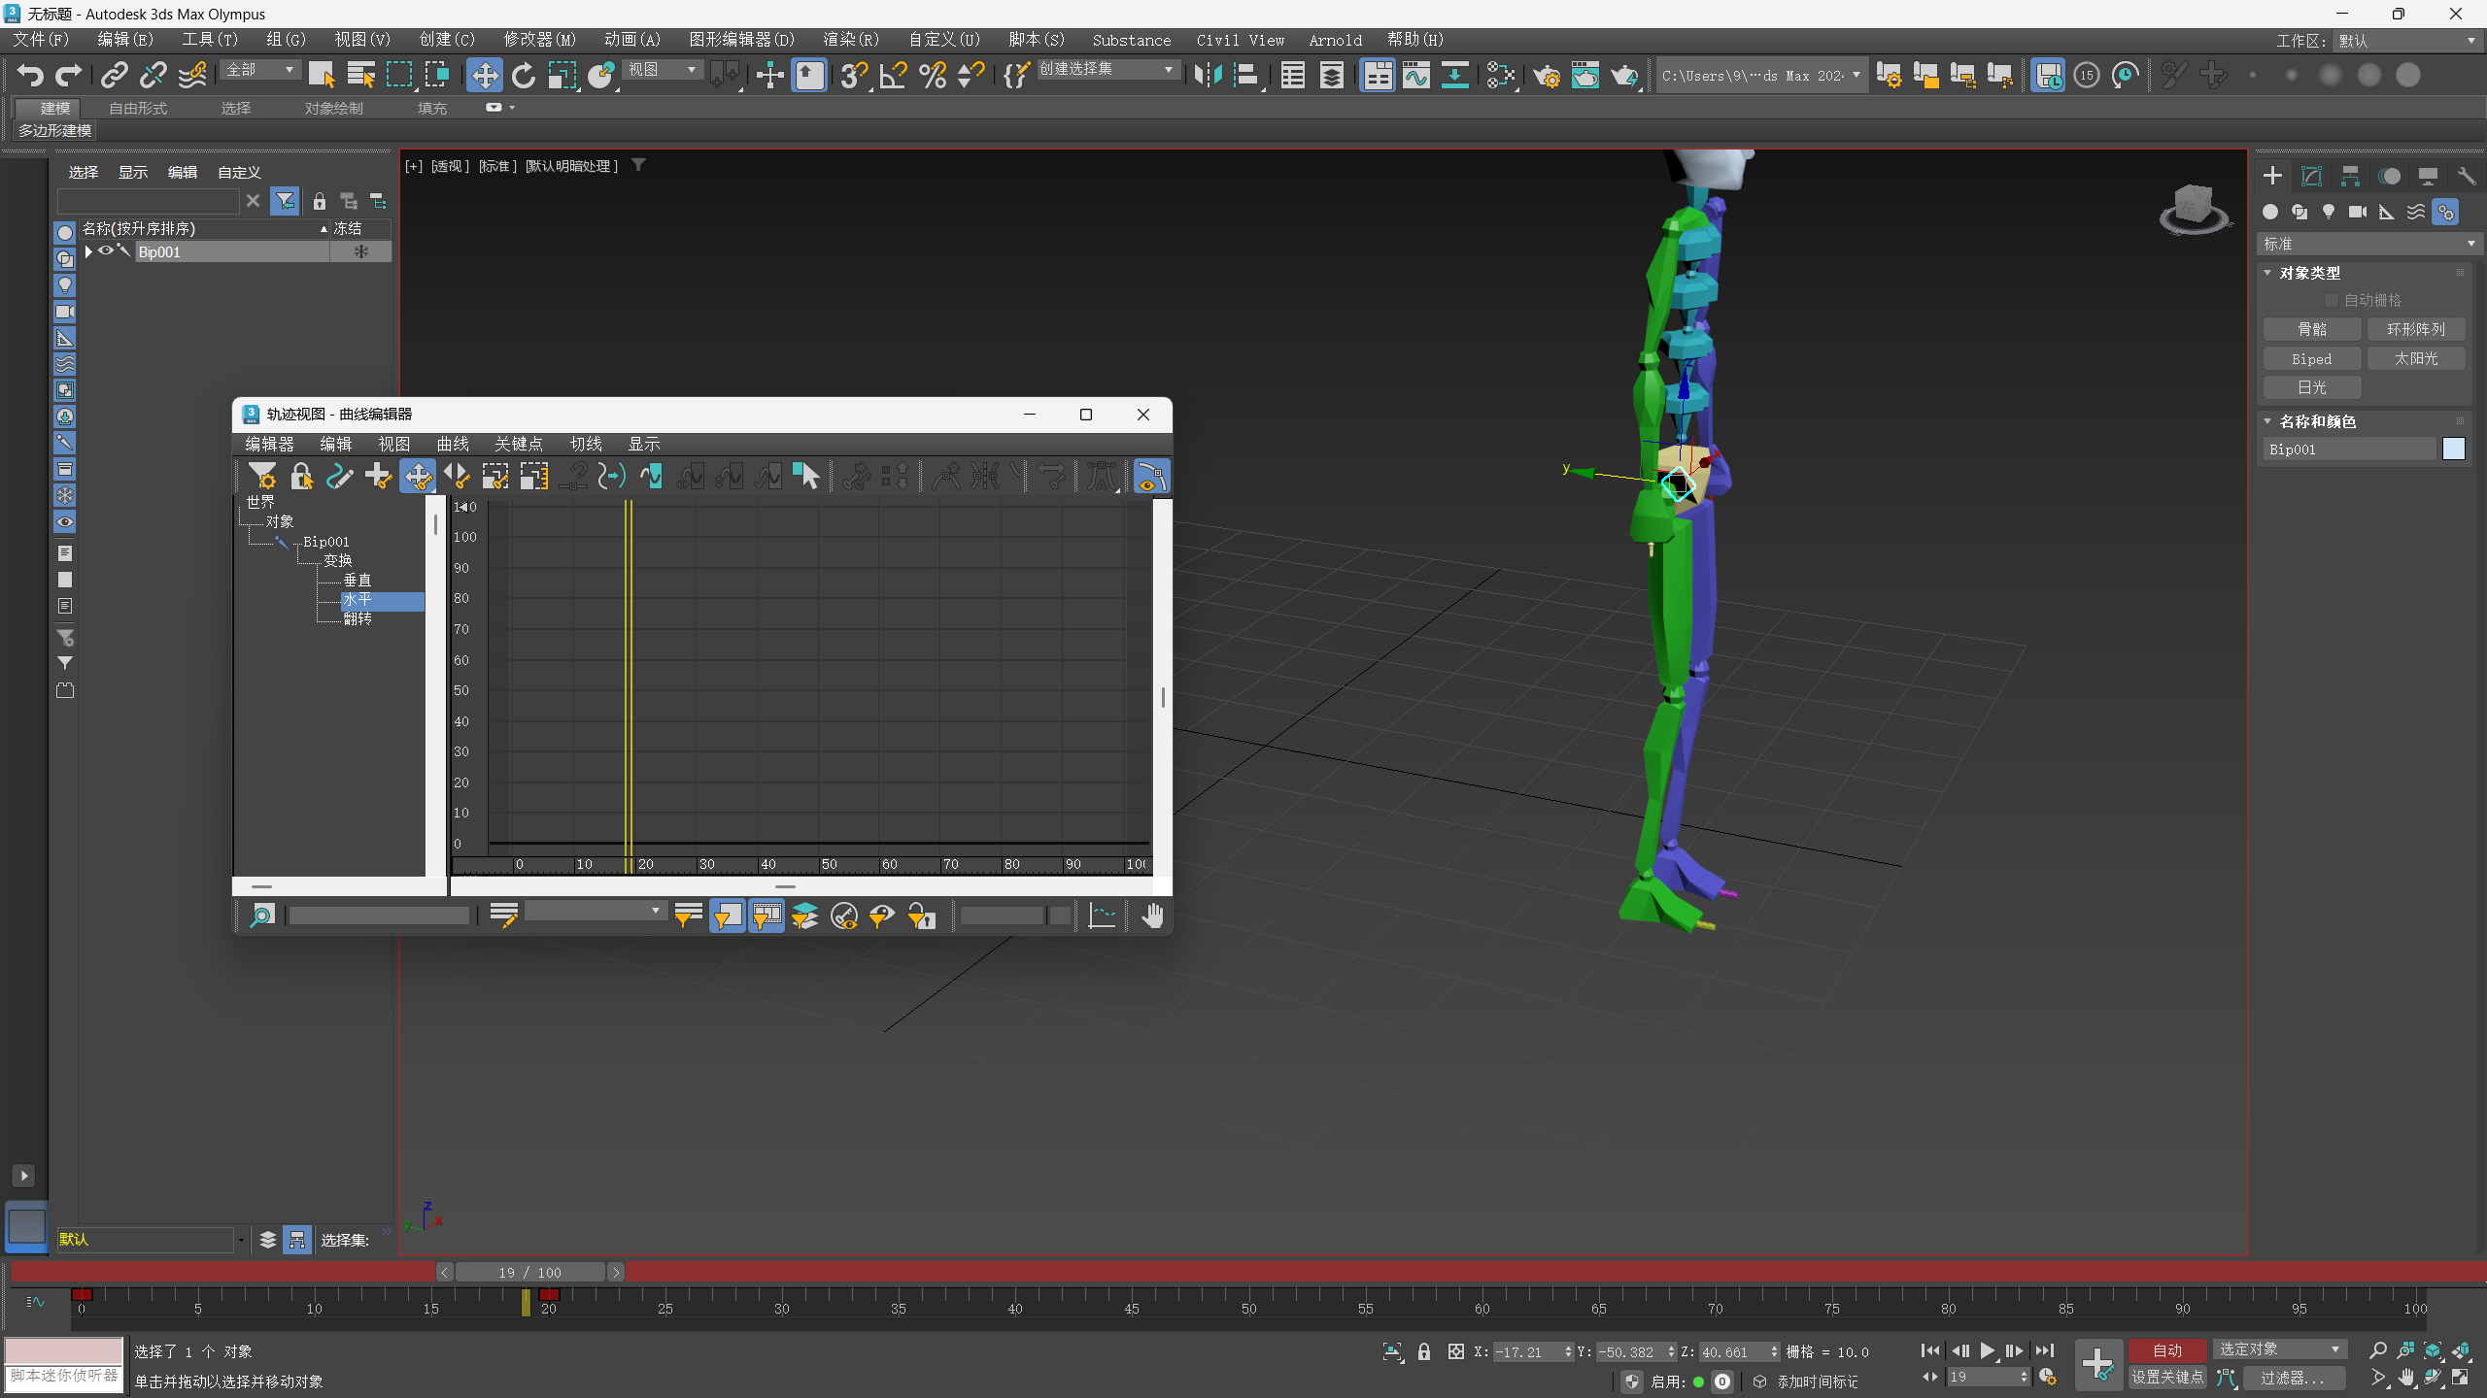Click the 日光 daylight button

(x=2312, y=387)
